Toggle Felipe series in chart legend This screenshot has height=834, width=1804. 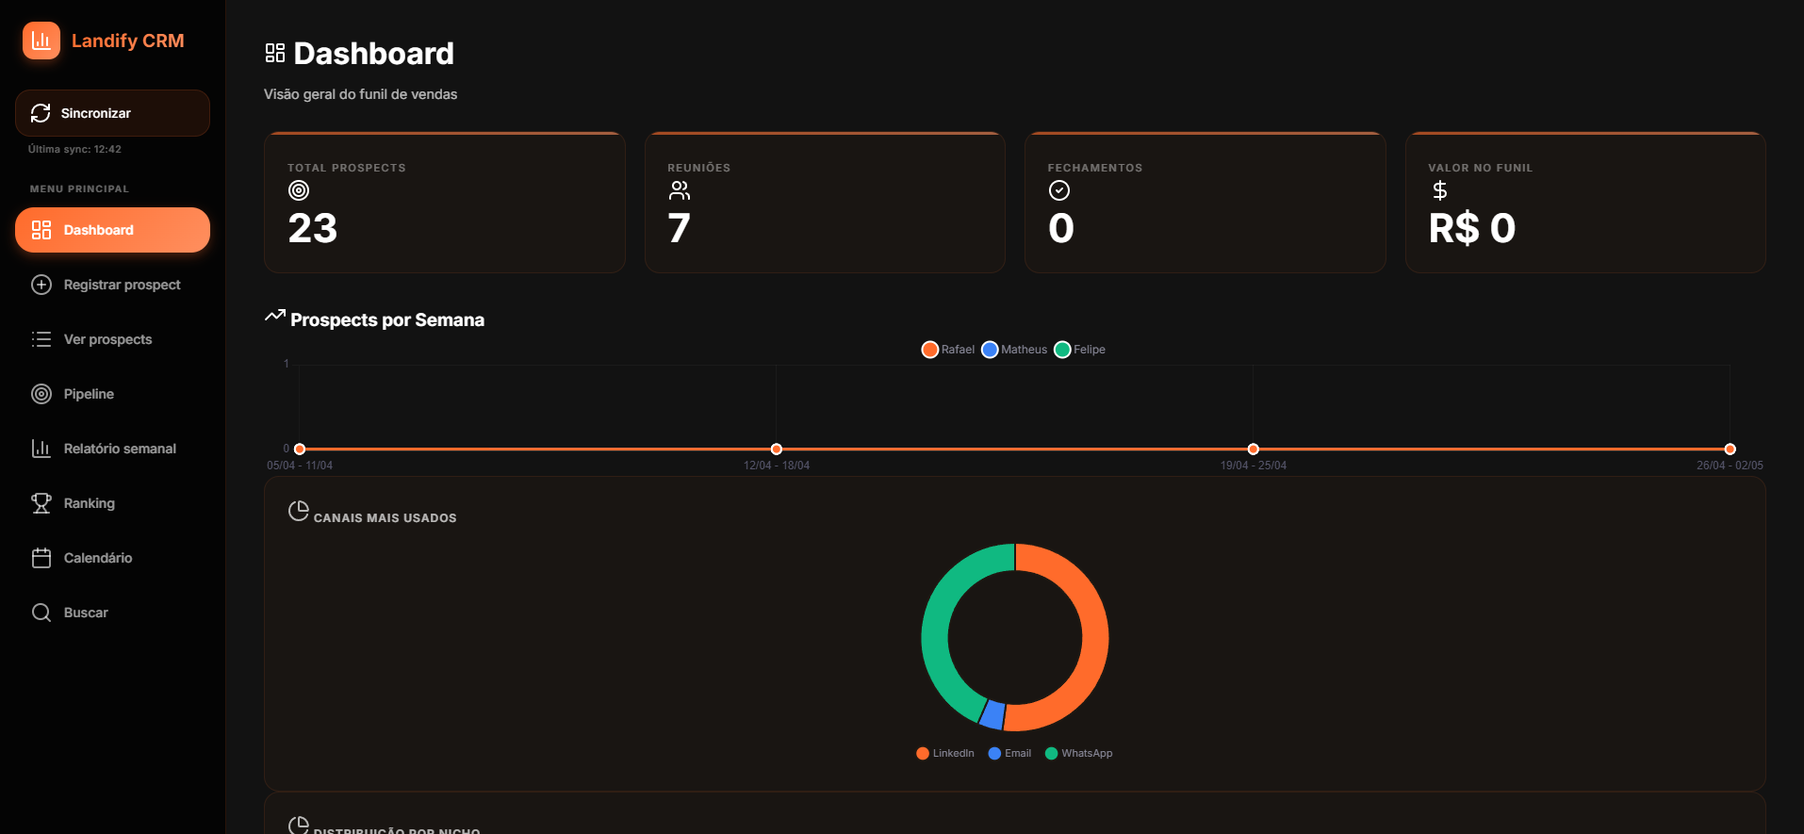[1080, 350]
